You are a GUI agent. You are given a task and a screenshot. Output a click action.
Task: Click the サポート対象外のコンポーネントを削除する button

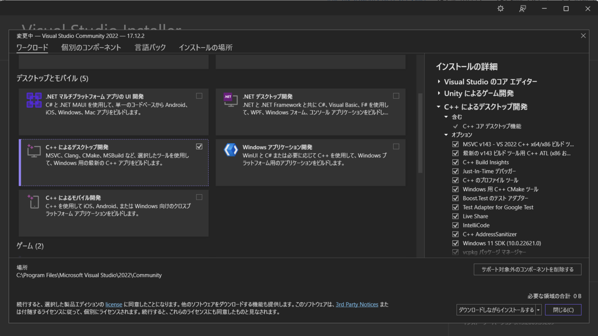point(527,269)
